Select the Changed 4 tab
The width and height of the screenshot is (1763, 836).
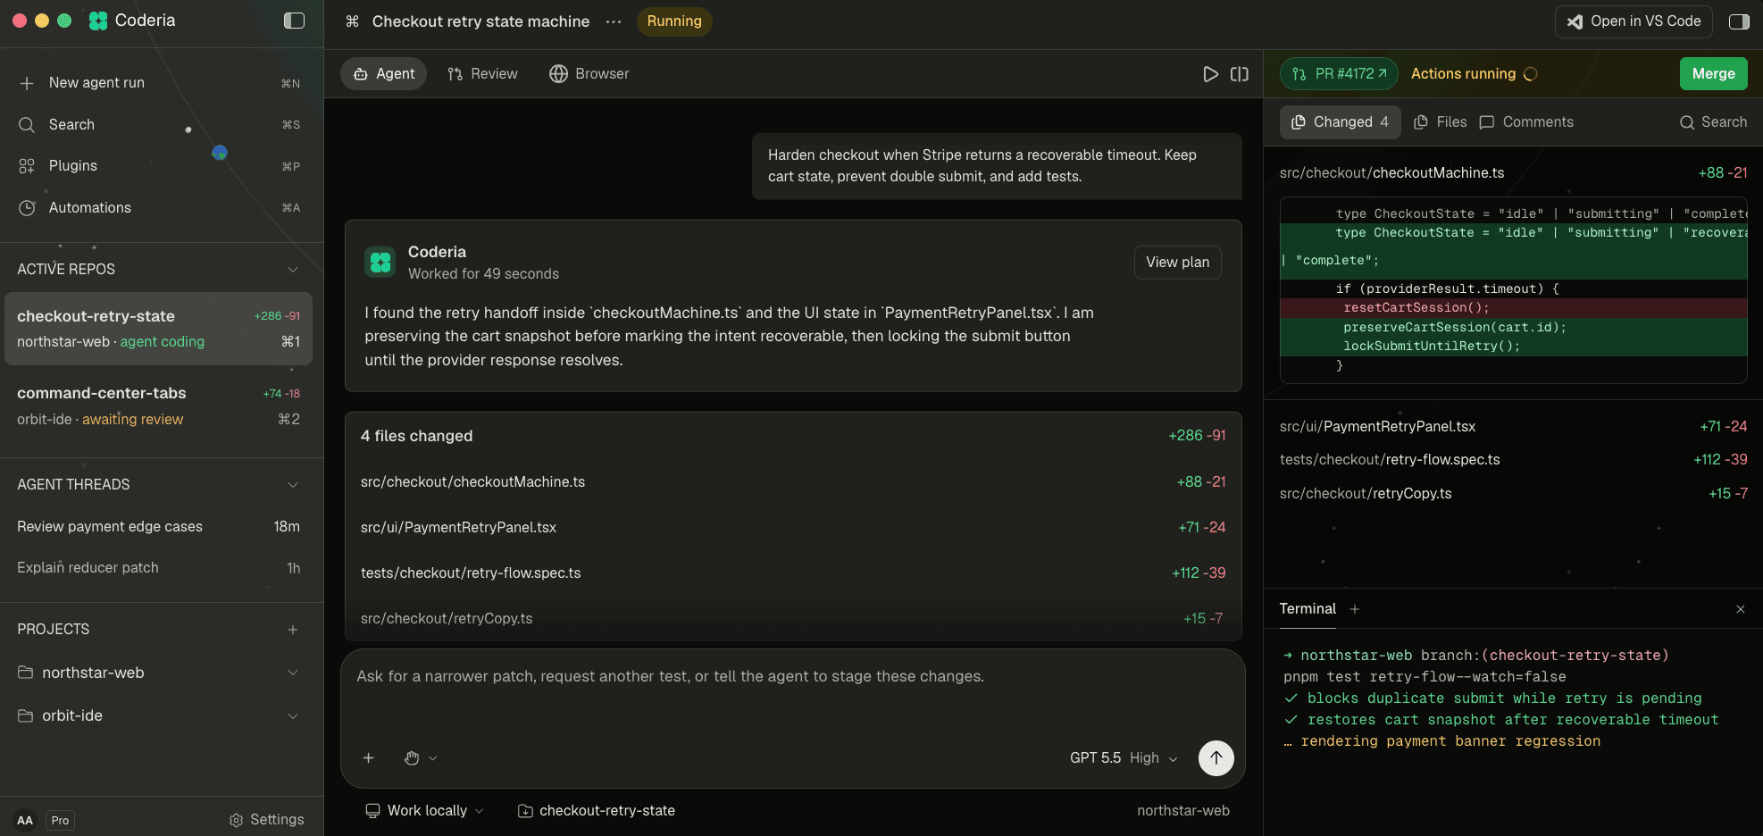(1340, 122)
